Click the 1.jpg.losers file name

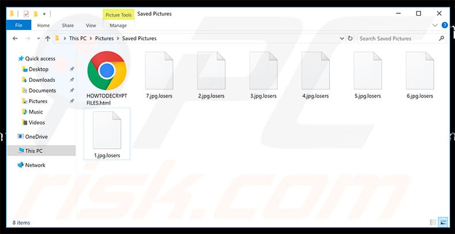point(107,155)
